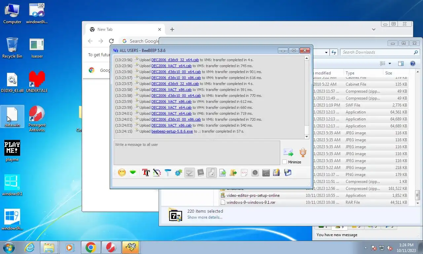Select the Computer desktop icon
This screenshot has height=254, width=423.
(12, 14)
